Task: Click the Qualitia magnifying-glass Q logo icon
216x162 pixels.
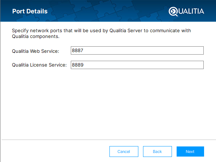Action: click(173, 12)
